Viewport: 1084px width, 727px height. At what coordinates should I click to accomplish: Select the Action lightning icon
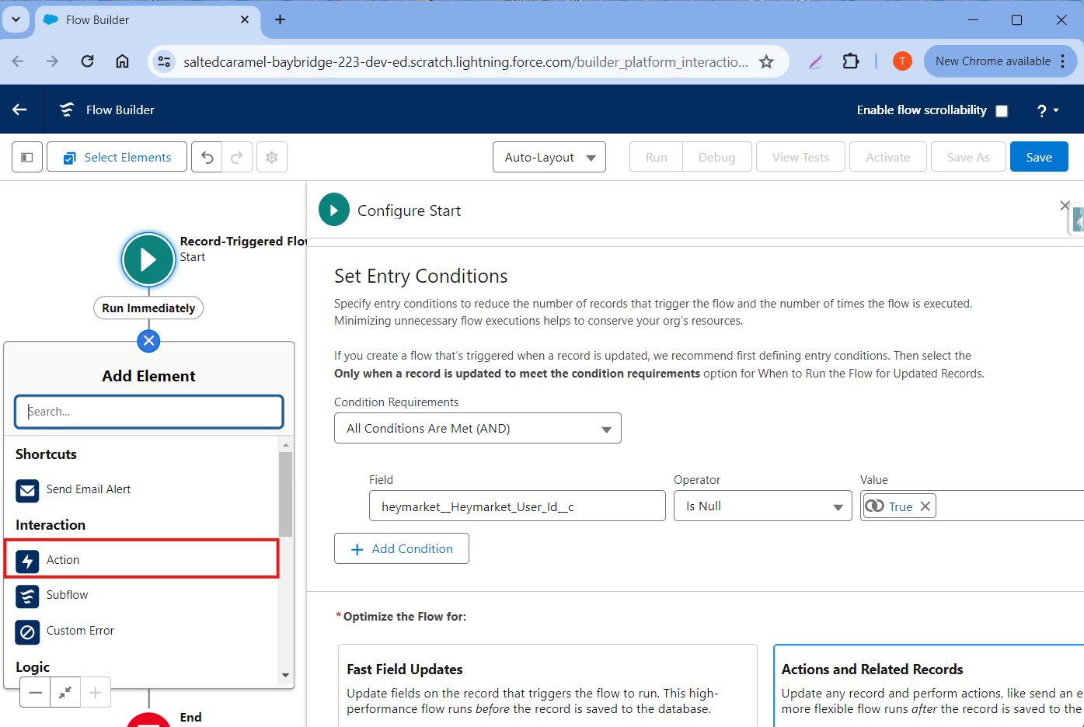pos(27,561)
